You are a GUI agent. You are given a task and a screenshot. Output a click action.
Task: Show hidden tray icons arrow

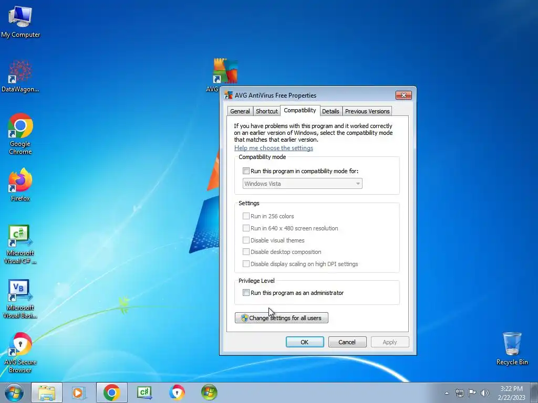(447, 393)
